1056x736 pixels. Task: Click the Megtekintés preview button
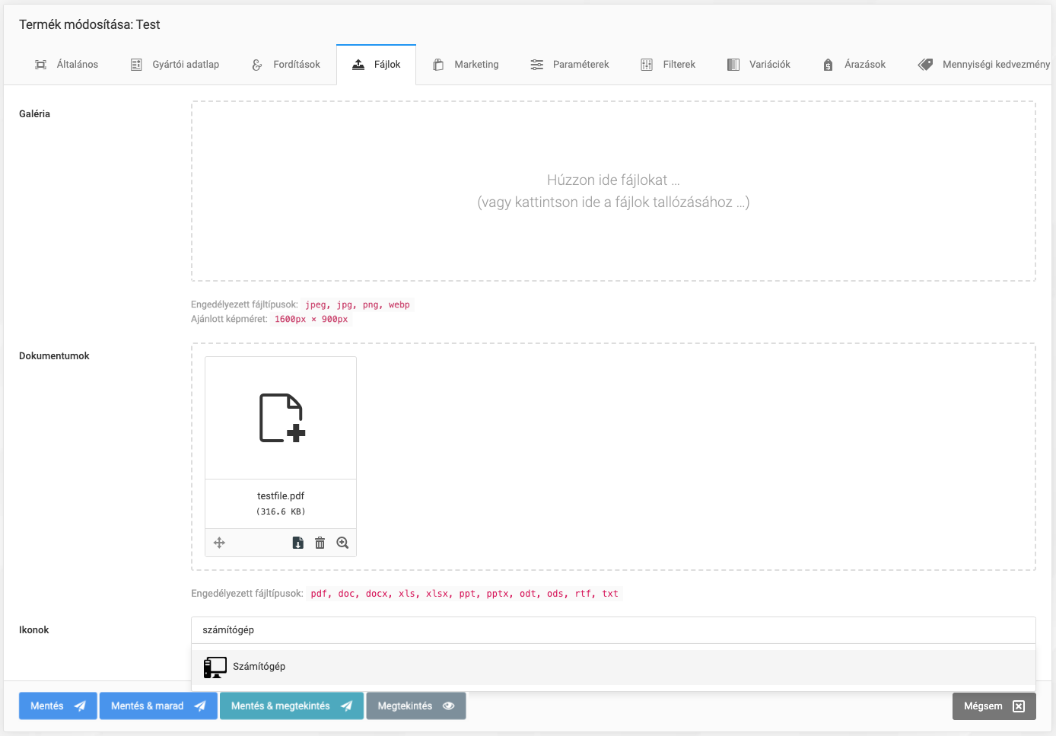click(416, 706)
